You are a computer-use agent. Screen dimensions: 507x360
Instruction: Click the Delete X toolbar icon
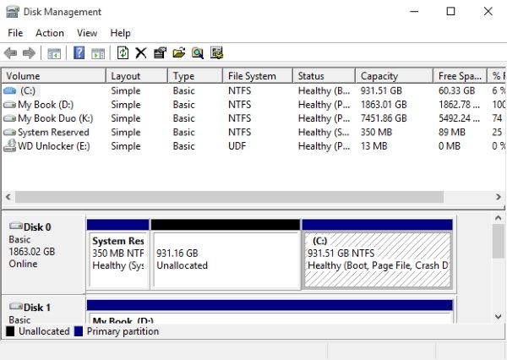[141, 53]
